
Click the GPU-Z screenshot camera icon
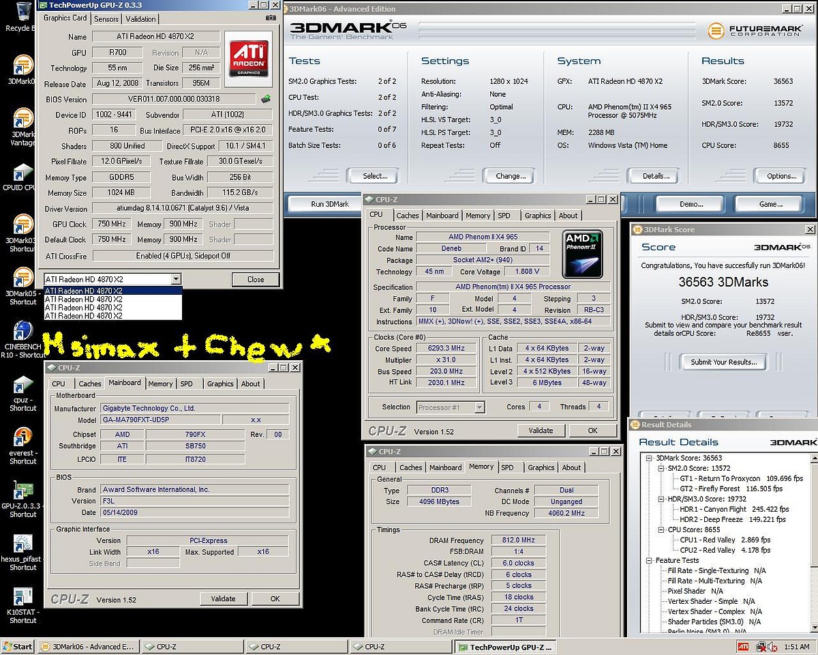click(271, 18)
